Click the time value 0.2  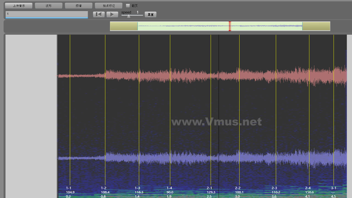click(68, 196)
